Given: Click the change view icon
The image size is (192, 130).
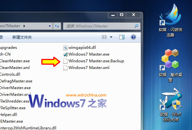Looking at the screenshot, I should [x=104, y=37].
